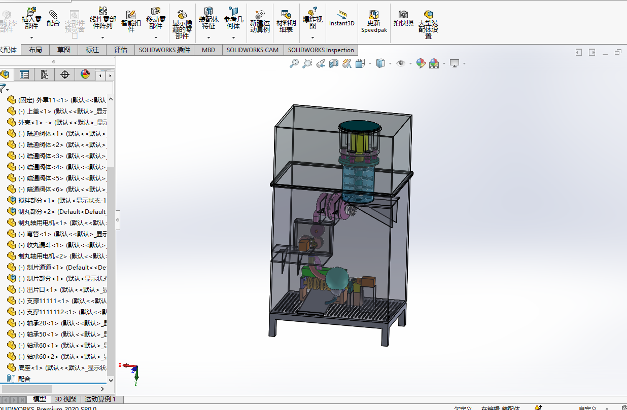Open SOLIDWORKS Inspection tab
Viewport: 627px width, 410px height.
[321, 50]
